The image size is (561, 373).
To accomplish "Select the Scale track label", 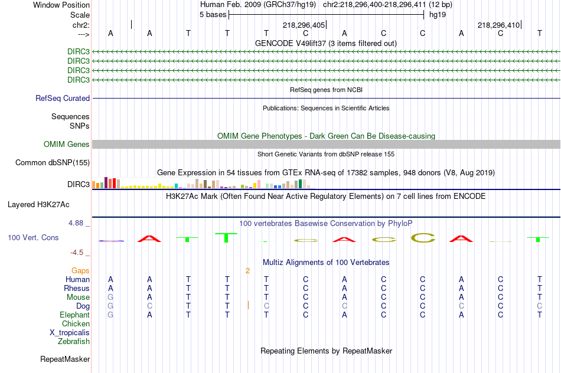I will (80, 15).
